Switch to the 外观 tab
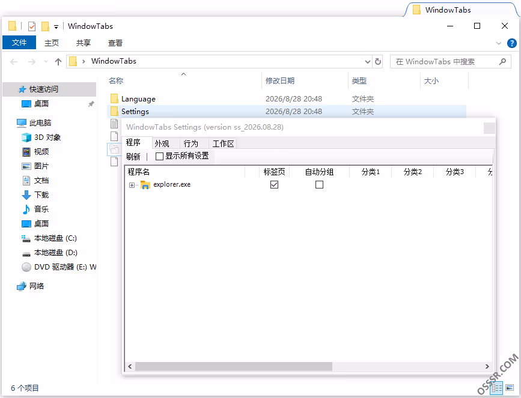 [162, 143]
